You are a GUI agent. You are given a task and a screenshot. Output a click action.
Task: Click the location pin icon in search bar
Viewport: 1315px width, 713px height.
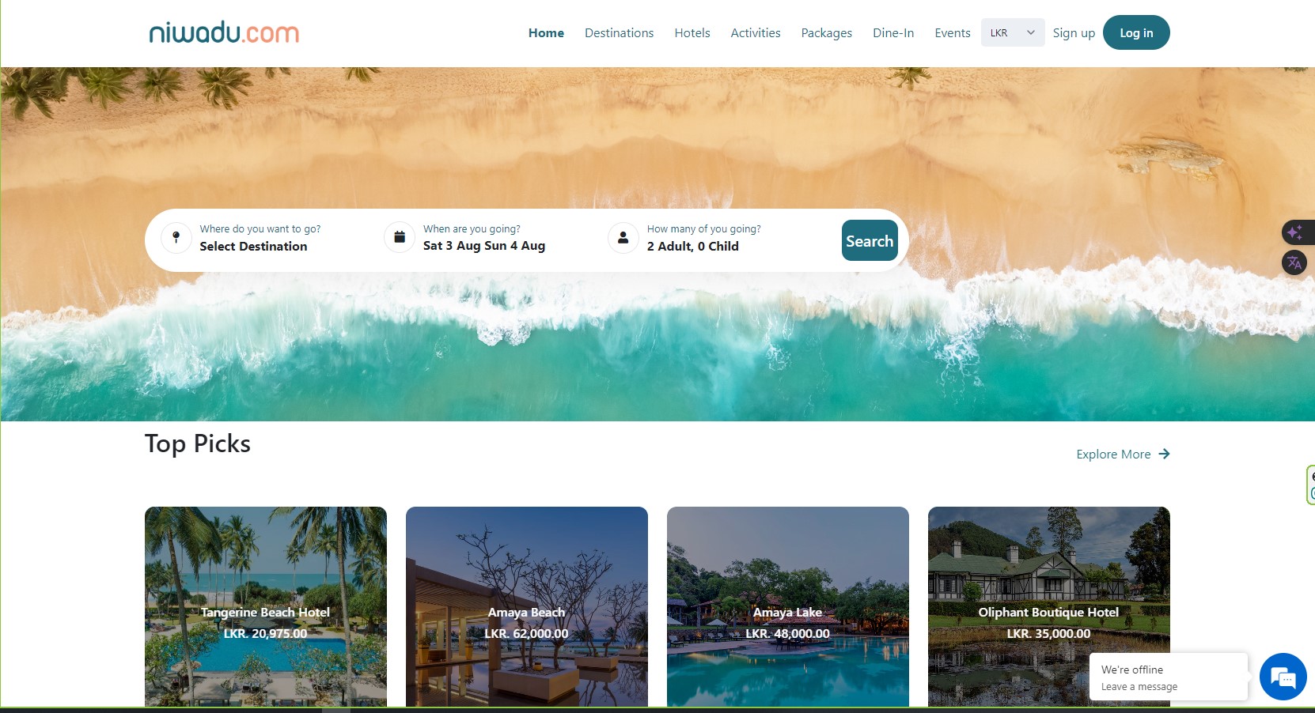176,237
